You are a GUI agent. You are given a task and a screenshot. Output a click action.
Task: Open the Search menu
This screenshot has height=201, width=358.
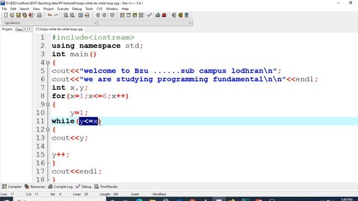[25, 9]
